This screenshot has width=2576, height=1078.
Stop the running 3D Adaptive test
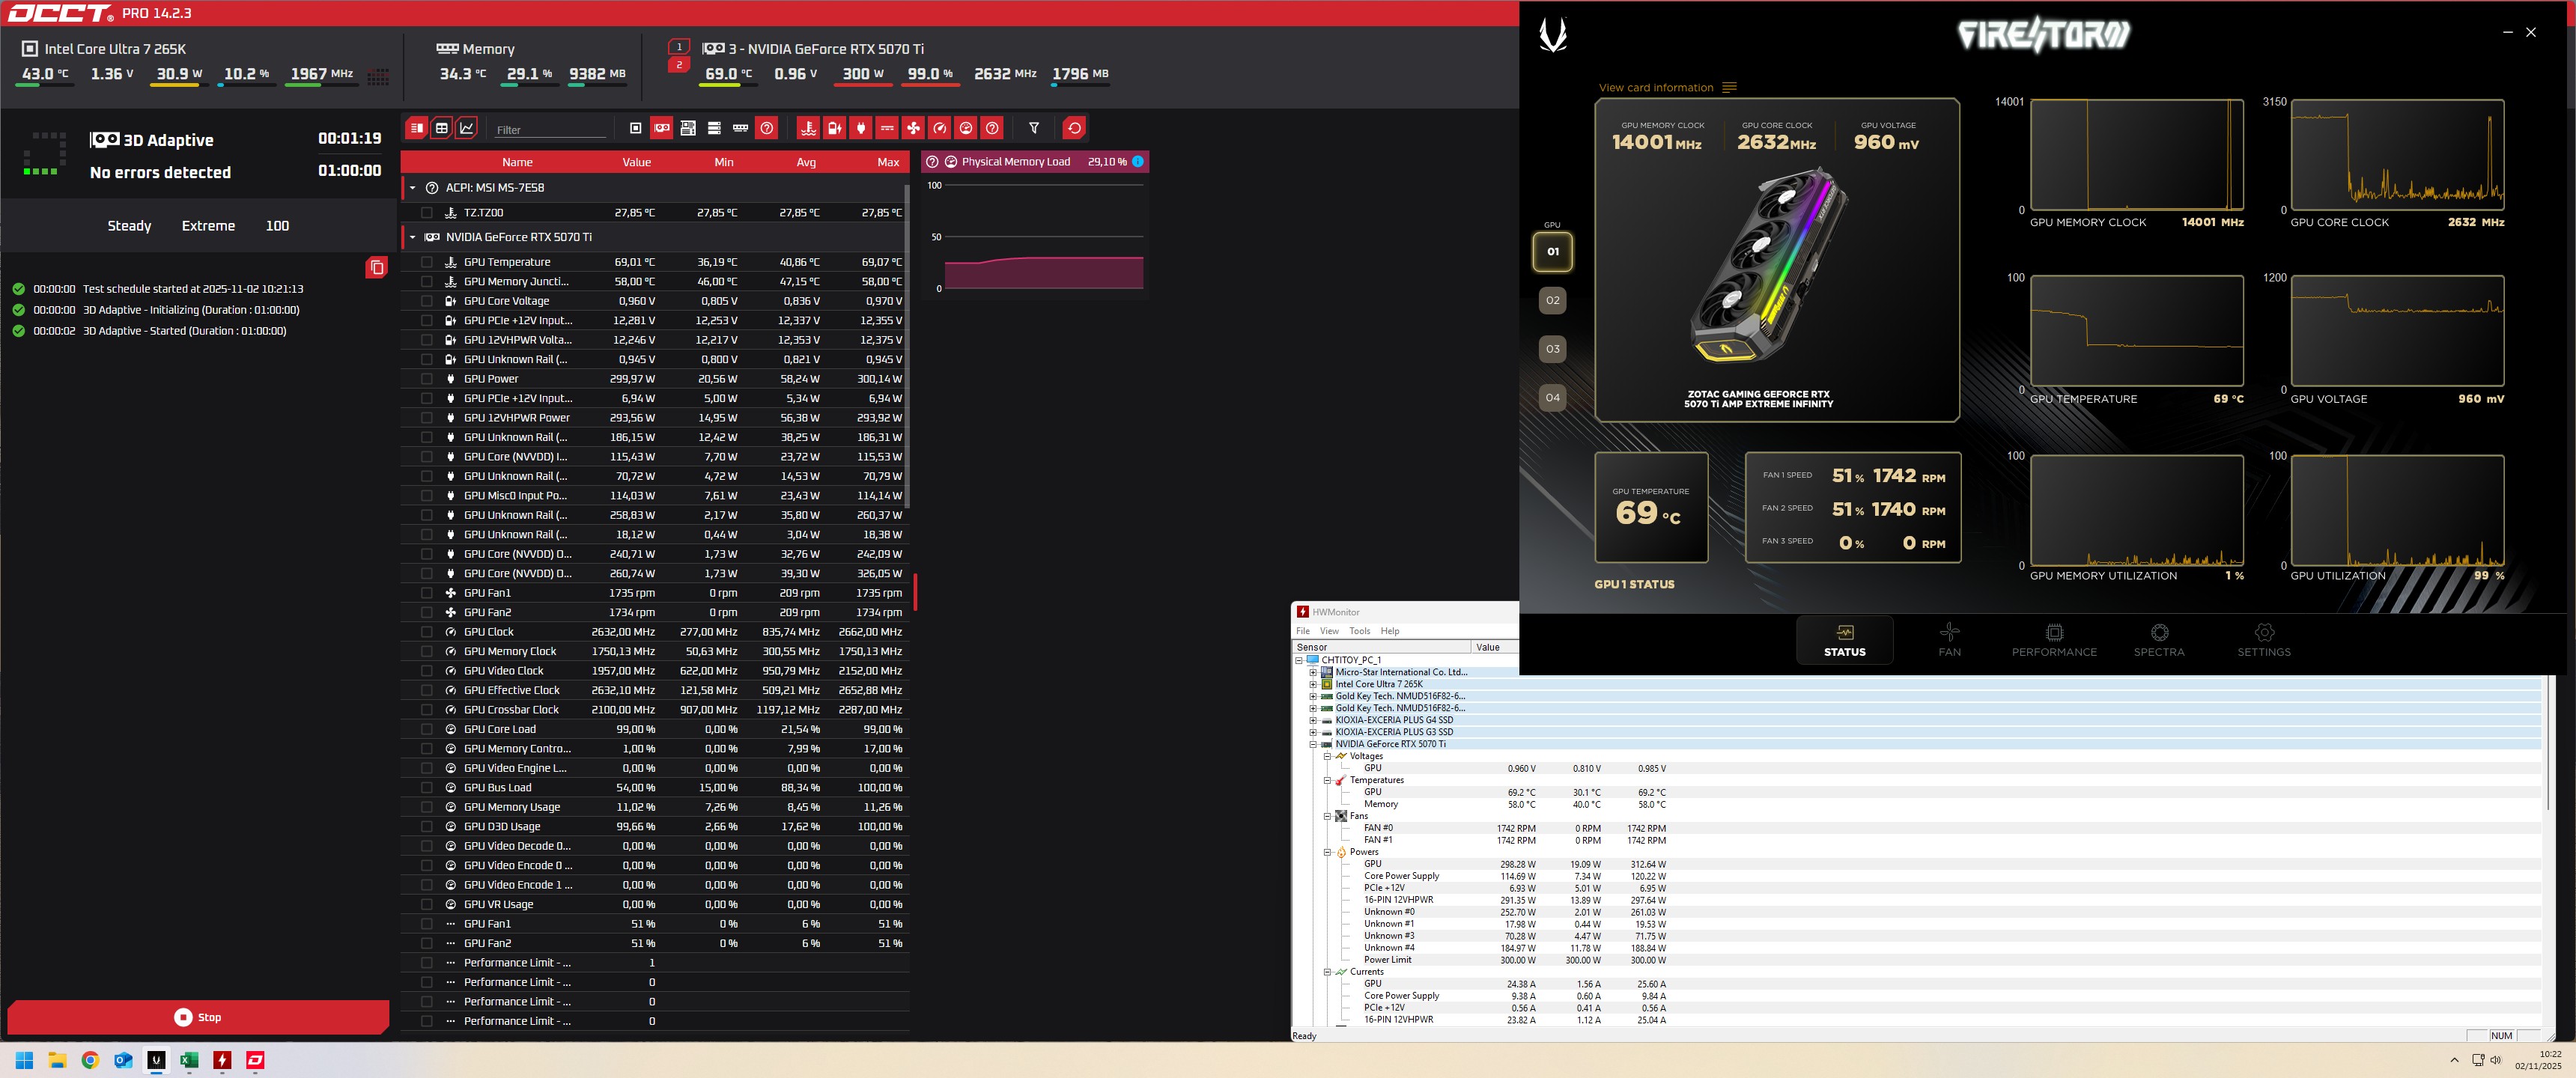pyautogui.click(x=198, y=1017)
